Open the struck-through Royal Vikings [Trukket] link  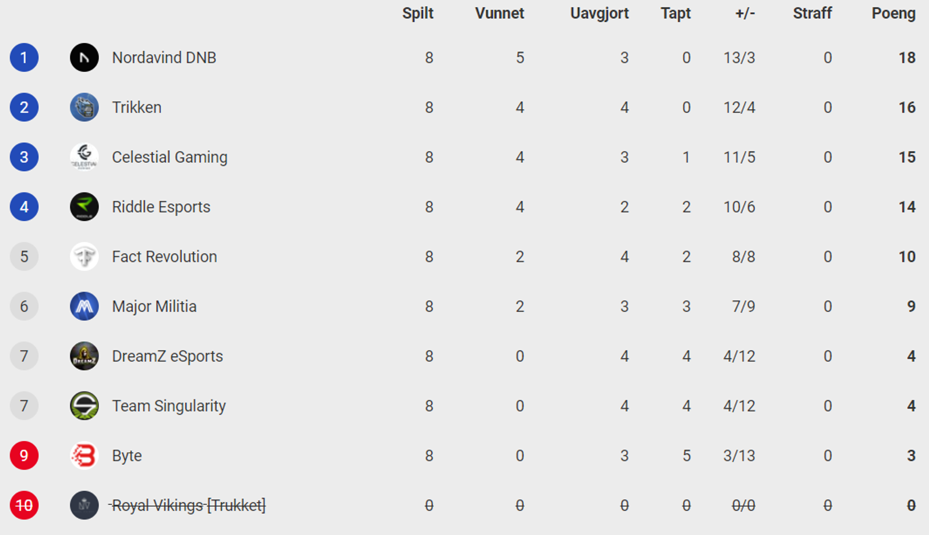coord(188,505)
